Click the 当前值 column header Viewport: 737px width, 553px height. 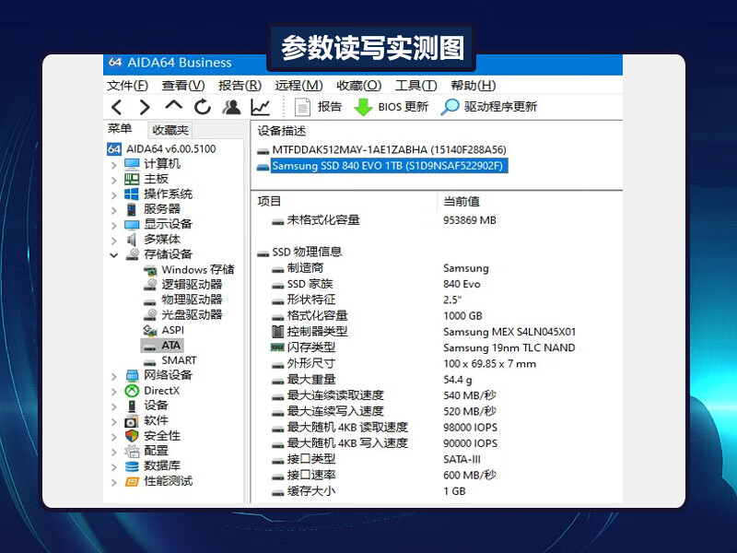point(462,202)
